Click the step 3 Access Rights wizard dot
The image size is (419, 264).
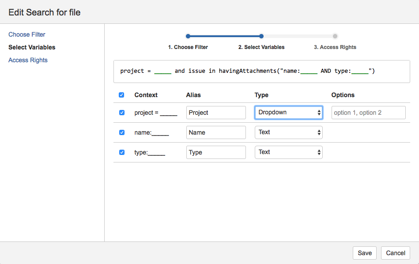pos(335,36)
